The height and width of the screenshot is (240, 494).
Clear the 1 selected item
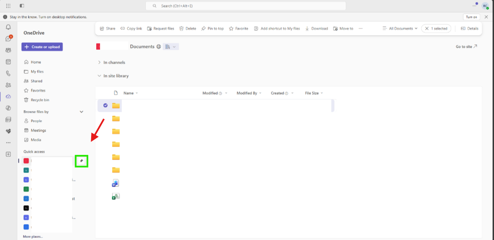(436, 28)
